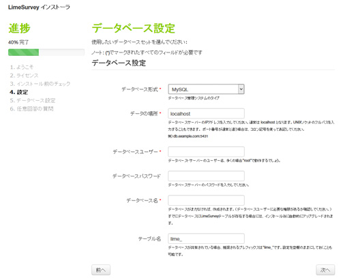Image resolution: width=341 pixels, height=278 pixels.
Task: Click the 進捗 sidebar heading
Action: [19, 29]
